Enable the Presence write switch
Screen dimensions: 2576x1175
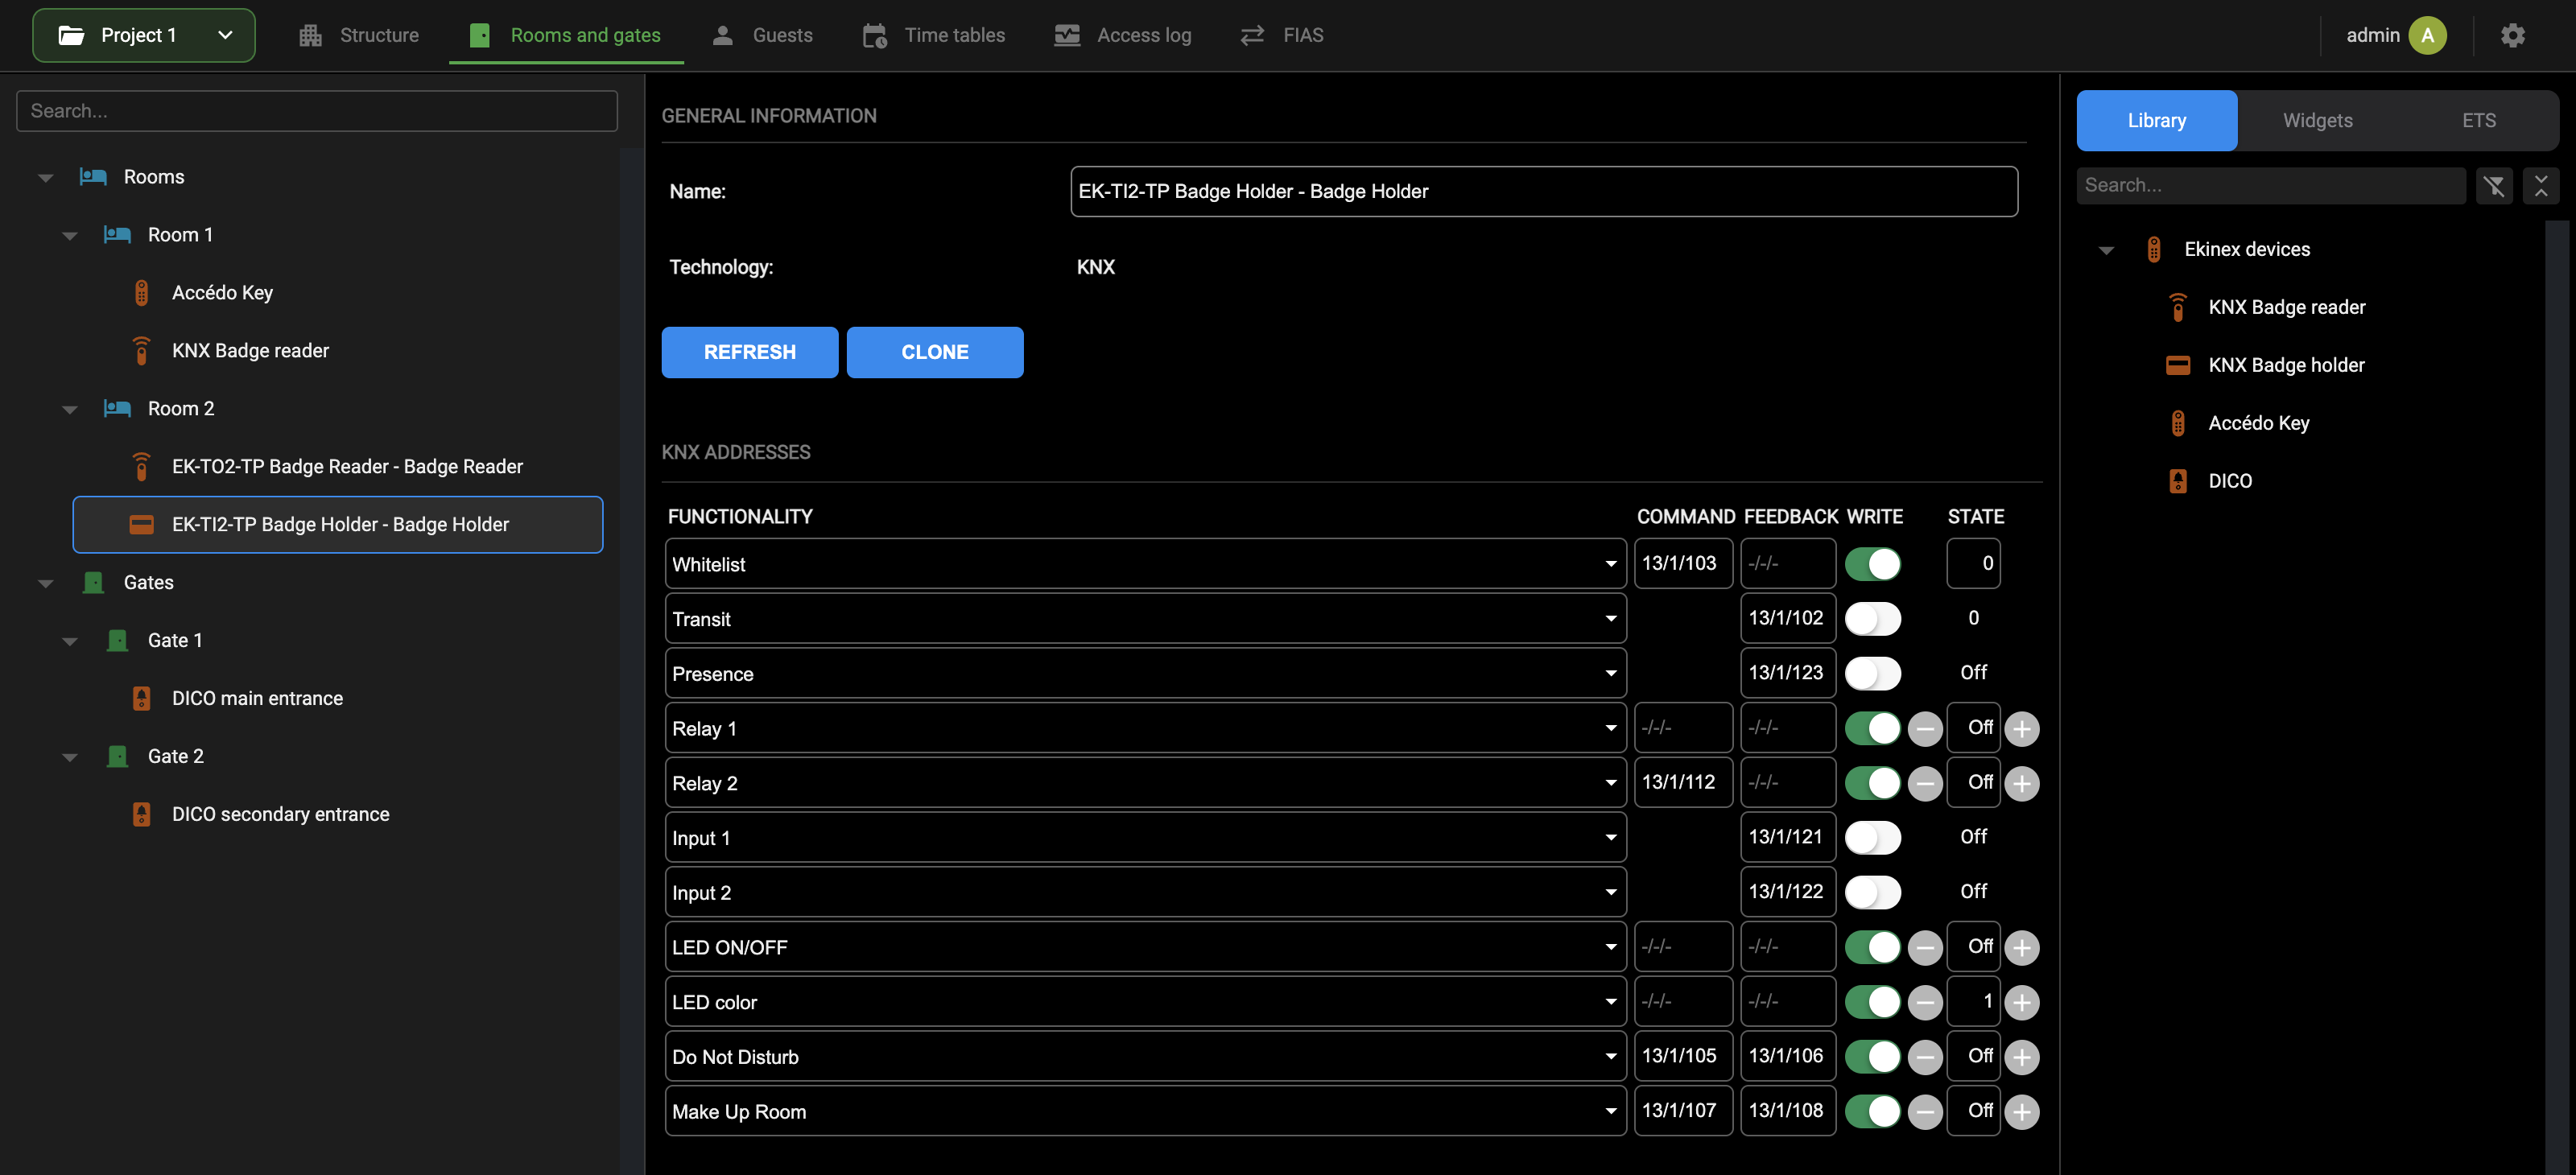click(x=1873, y=674)
